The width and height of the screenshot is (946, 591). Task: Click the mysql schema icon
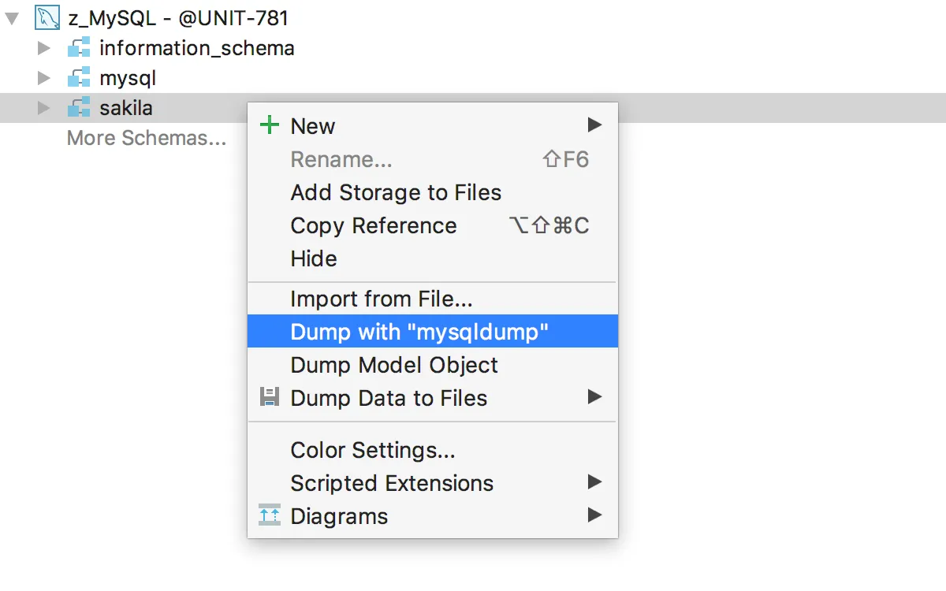tap(79, 78)
